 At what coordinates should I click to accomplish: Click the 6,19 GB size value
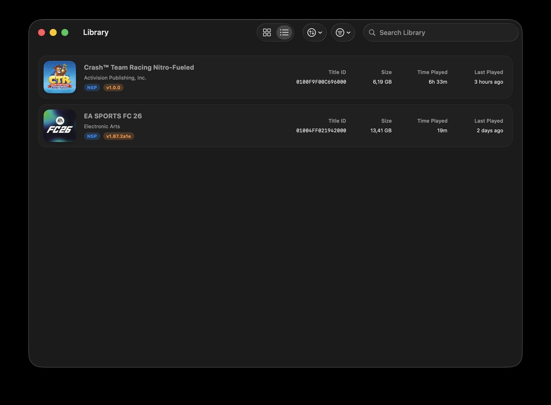coord(382,82)
